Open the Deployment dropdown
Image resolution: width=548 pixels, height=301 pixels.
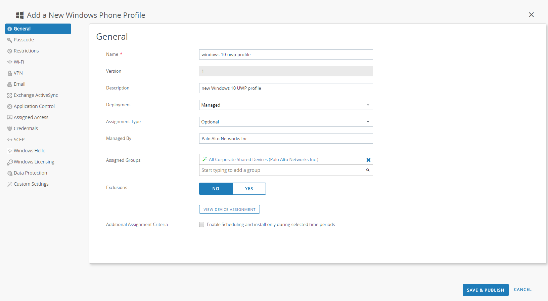point(286,105)
